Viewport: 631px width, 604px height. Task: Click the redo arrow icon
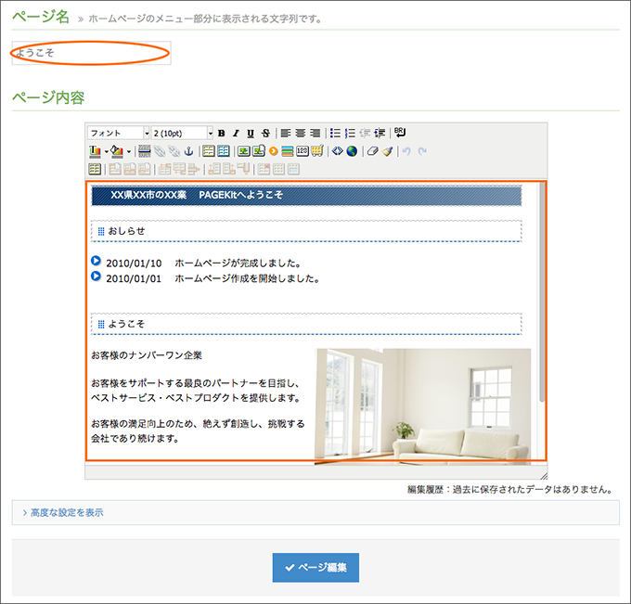pyautogui.click(x=422, y=151)
